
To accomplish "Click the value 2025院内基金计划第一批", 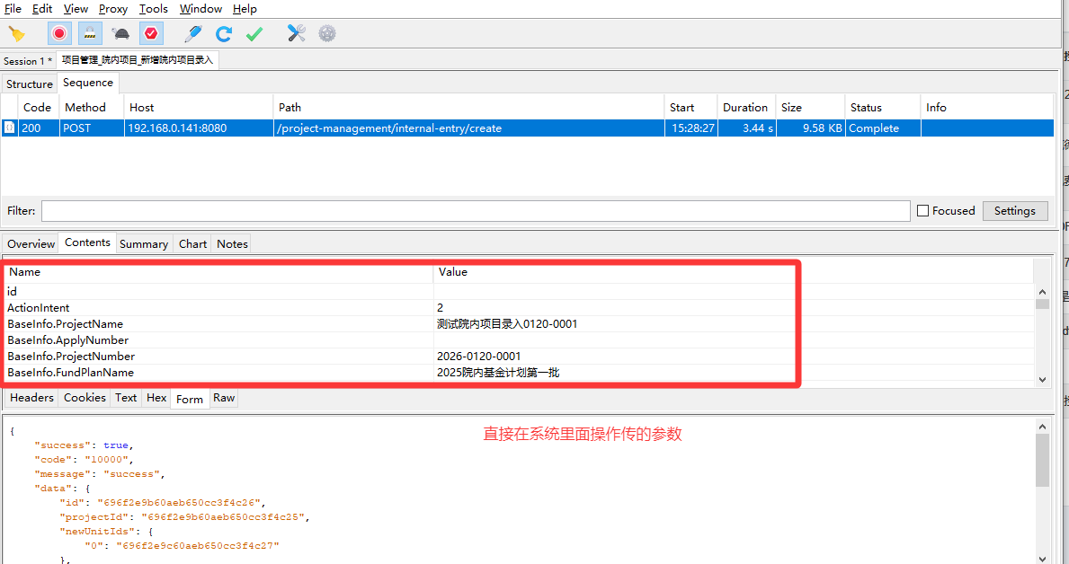I will [498, 373].
